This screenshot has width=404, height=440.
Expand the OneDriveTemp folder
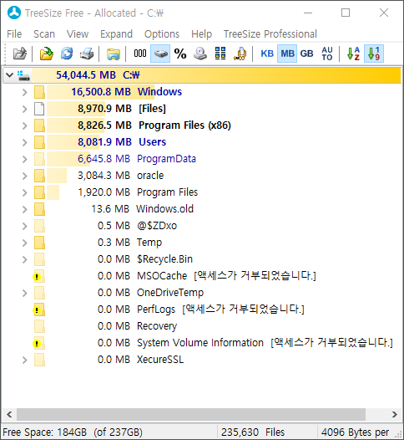[x=25, y=293]
